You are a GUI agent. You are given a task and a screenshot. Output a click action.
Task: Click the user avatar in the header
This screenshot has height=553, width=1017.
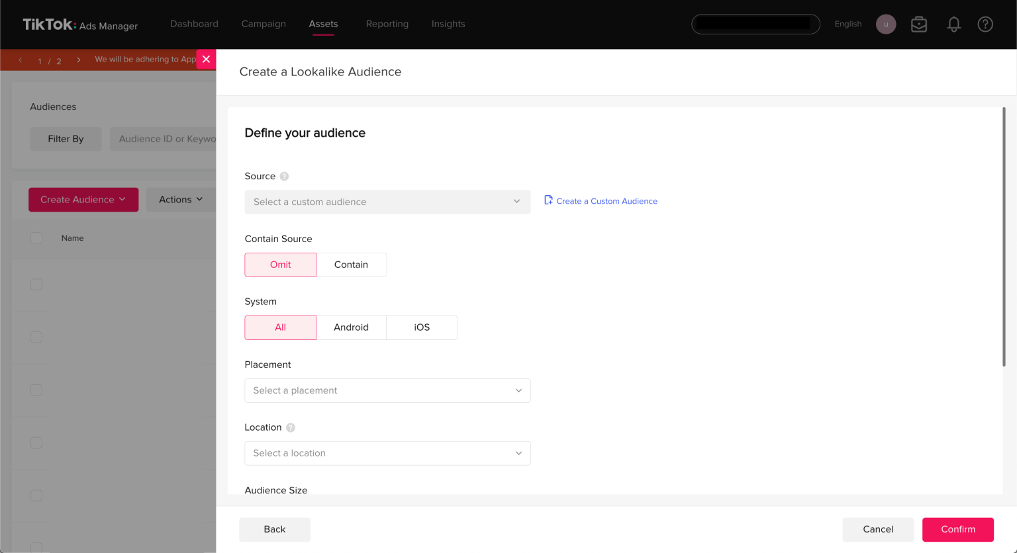[885, 24]
